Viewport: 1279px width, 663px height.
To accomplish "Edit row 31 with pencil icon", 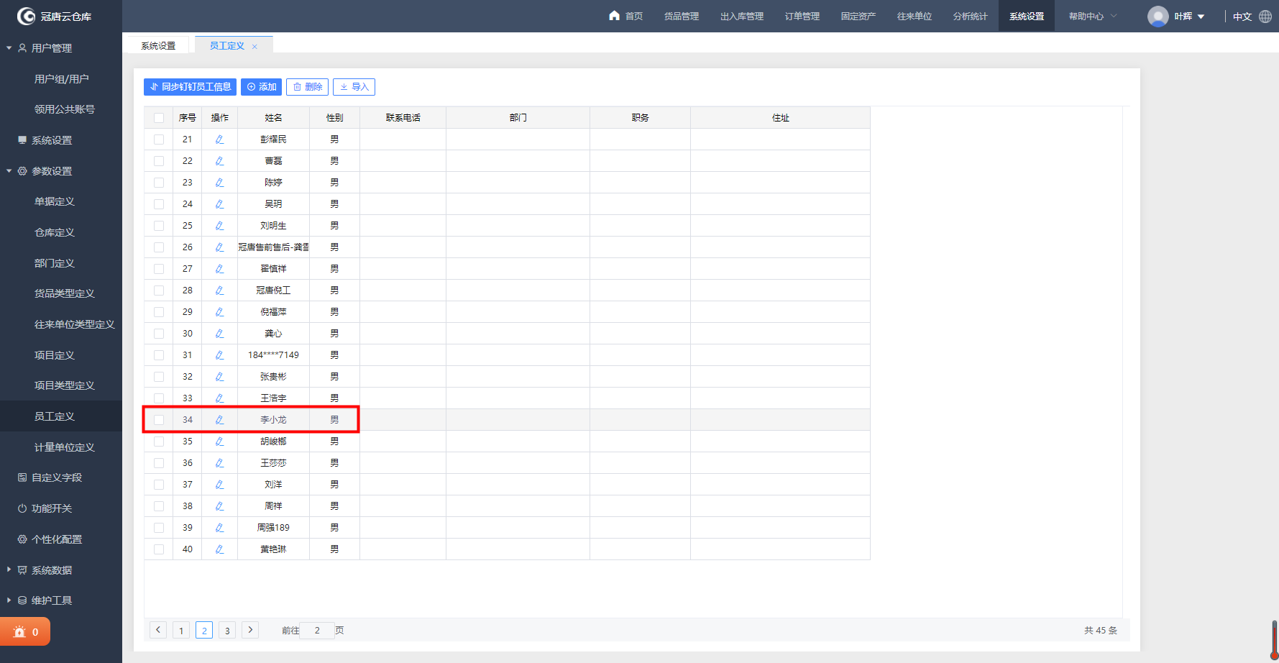I will 219,355.
